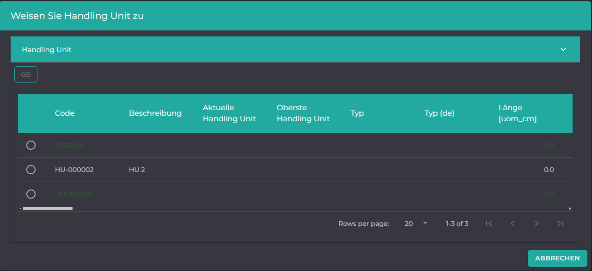Click the scrollbar's right arrow

click(x=570, y=209)
